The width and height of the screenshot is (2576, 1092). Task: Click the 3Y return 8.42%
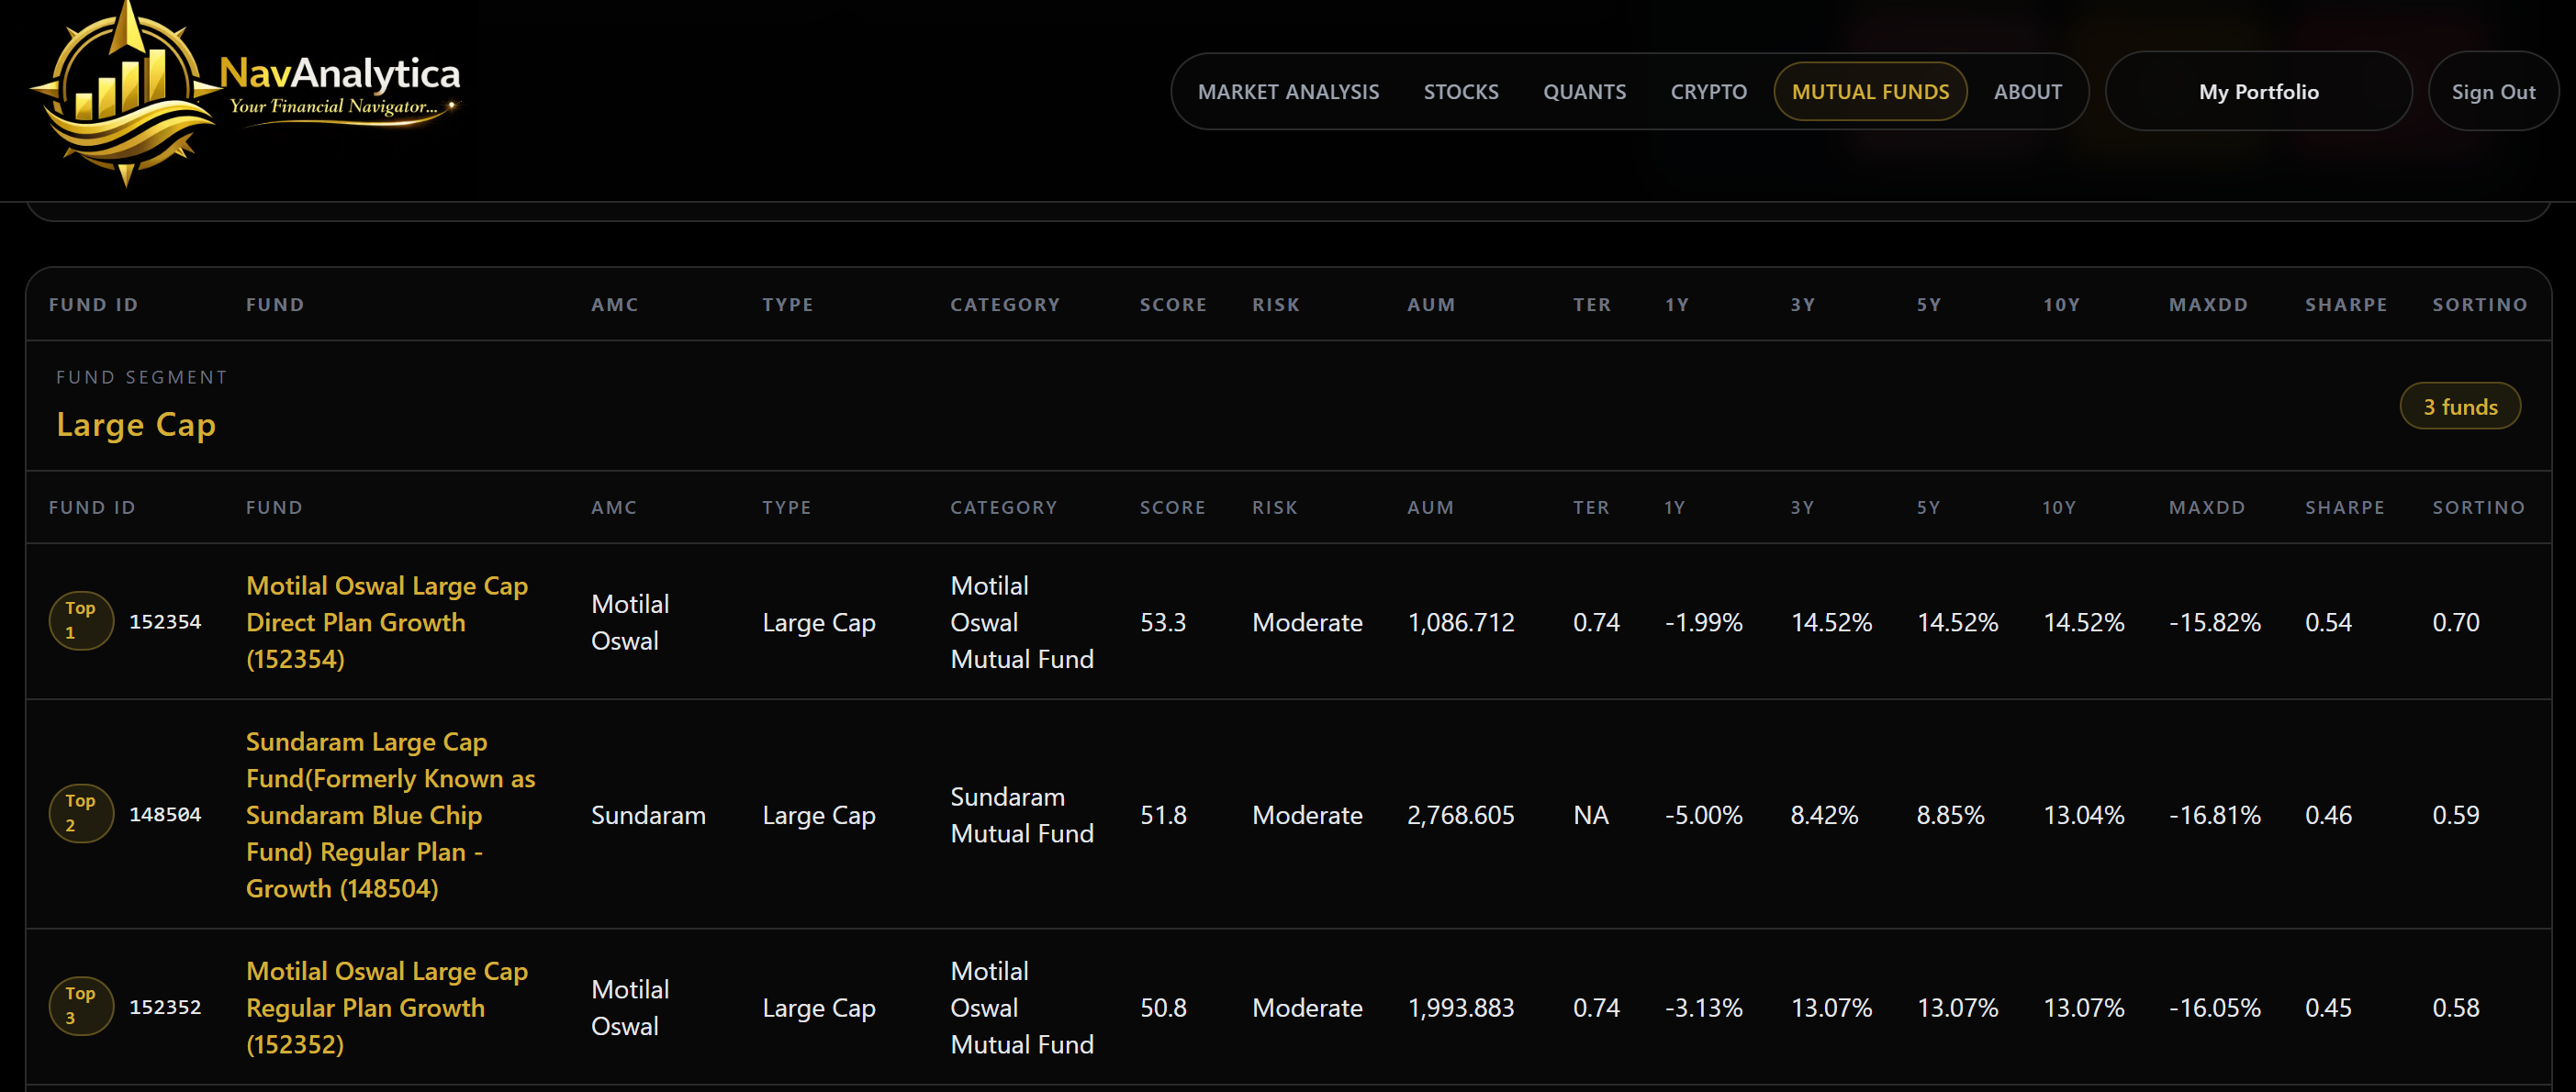tap(1824, 815)
